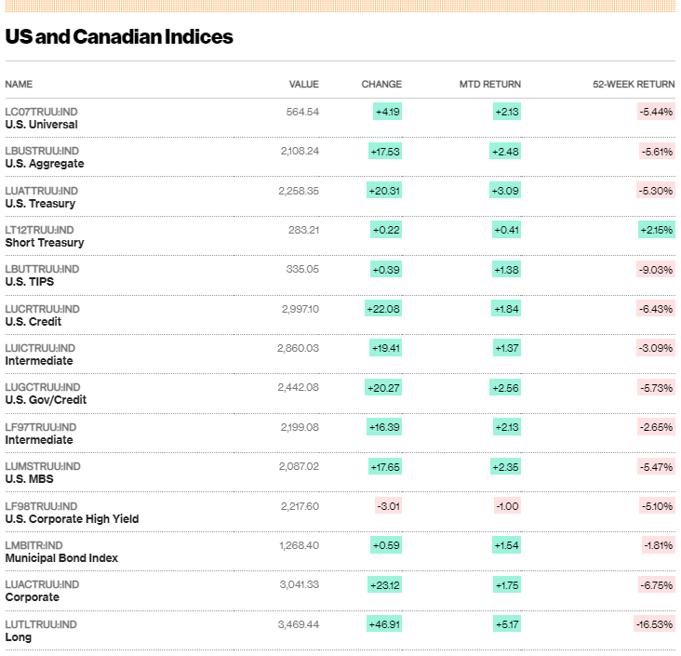Click the LBUSTRUU:IND ticker symbol
681x656 pixels.
(42, 151)
